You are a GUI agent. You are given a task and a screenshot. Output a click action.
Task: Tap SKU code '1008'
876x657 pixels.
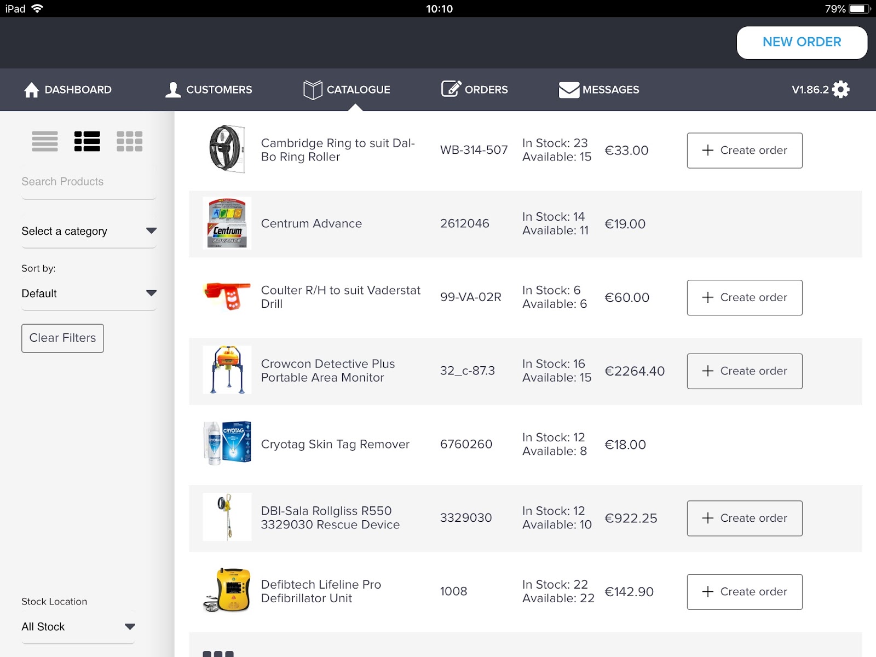pyautogui.click(x=454, y=591)
